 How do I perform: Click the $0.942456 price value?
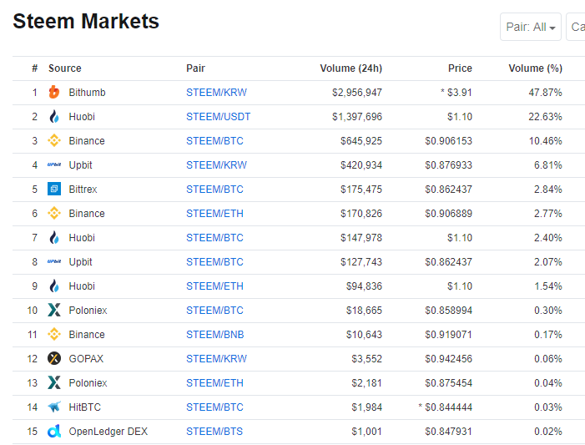pyautogui.click(x=448, y=359)
